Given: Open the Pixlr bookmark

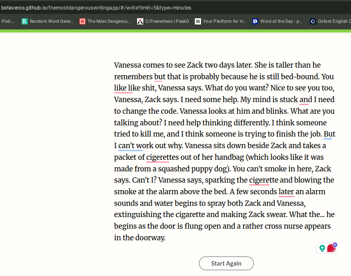Looking at the screenshot, I should point(8,21).
